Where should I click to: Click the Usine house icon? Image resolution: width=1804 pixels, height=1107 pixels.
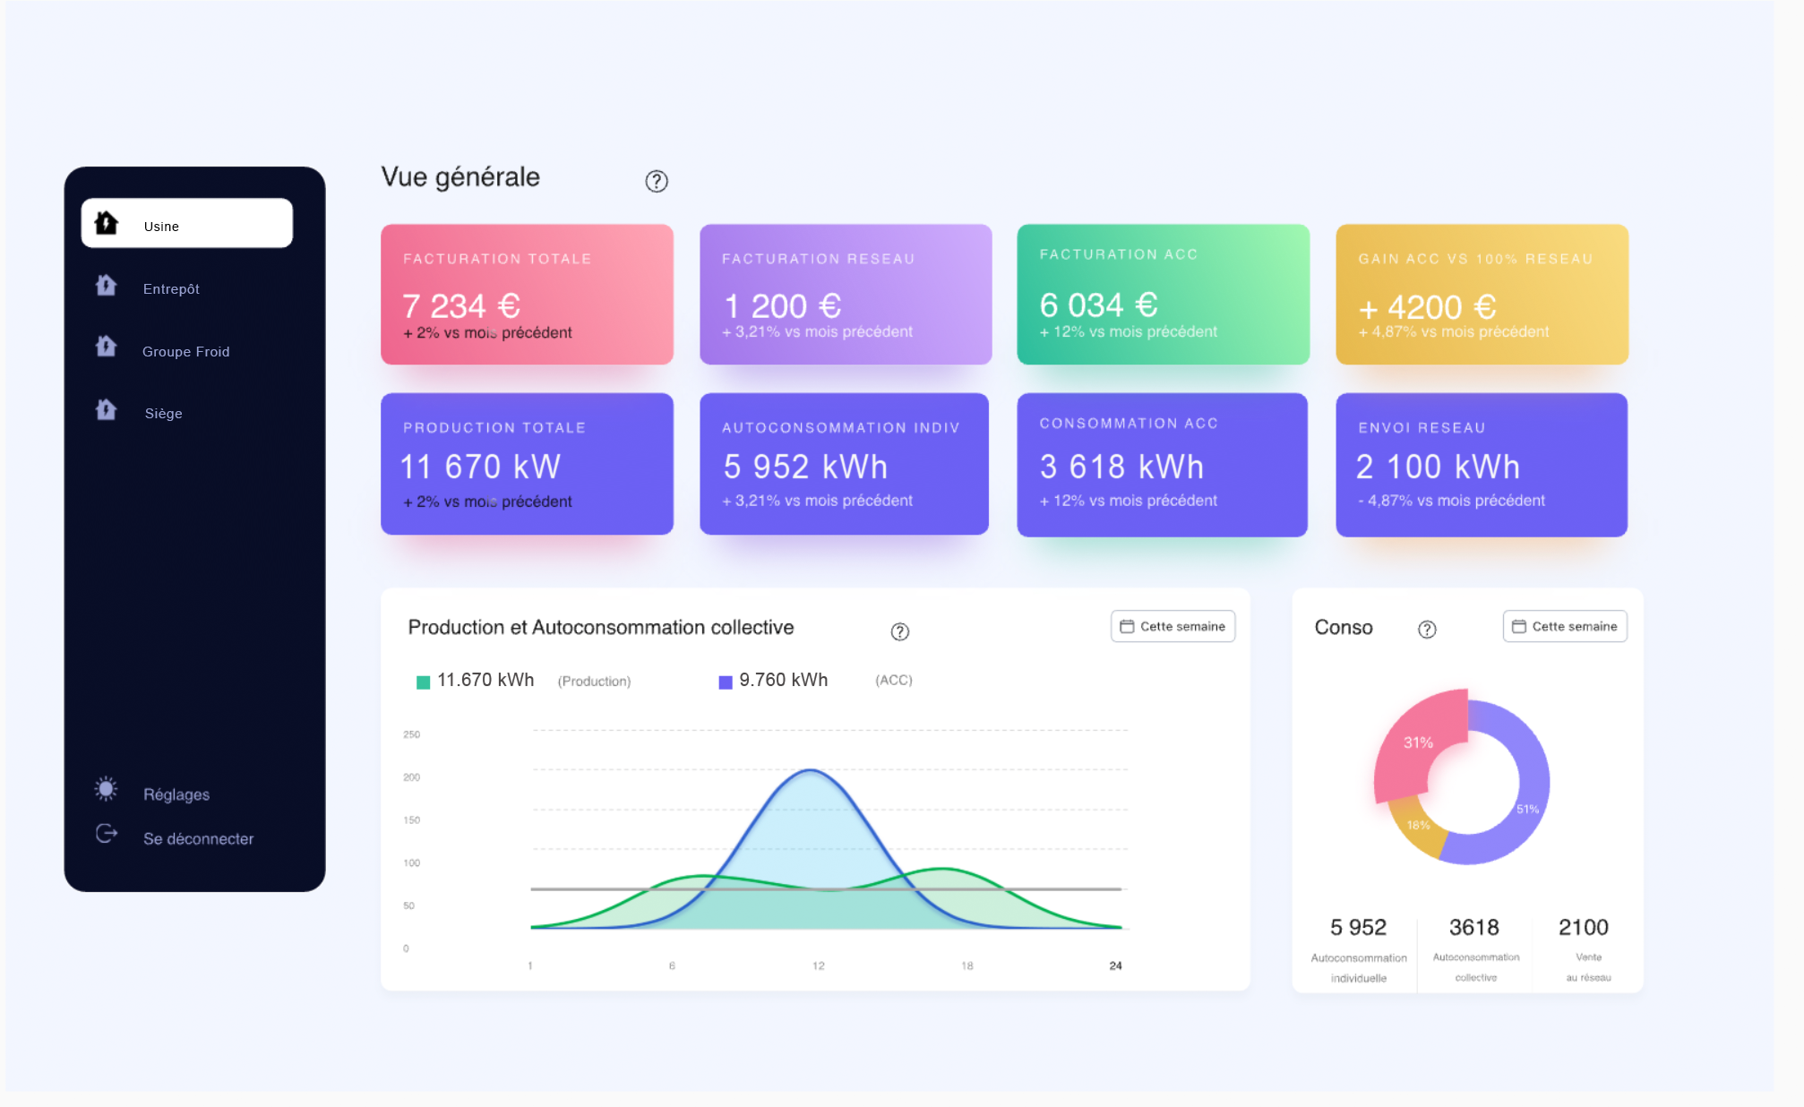[x=107, y=223]
